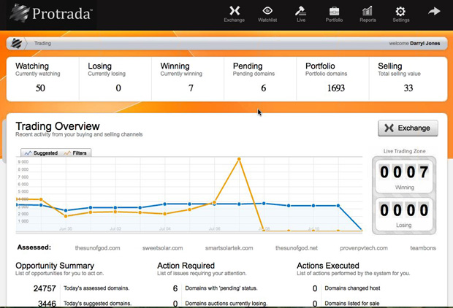Viewport: 453px width, 308px height.
Task: Click the 3446 suggested domains count
Action: (x=47, y=304)
